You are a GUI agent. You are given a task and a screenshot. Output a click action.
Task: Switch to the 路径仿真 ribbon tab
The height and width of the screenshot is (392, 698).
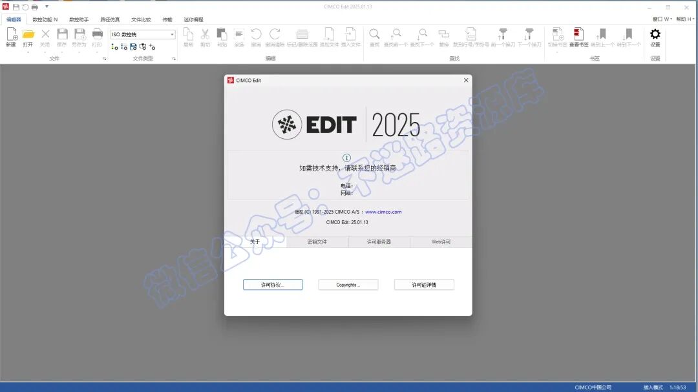(x=110, y=19)
